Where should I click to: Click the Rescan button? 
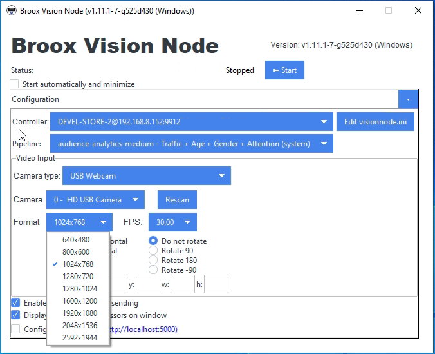(177, 200)
